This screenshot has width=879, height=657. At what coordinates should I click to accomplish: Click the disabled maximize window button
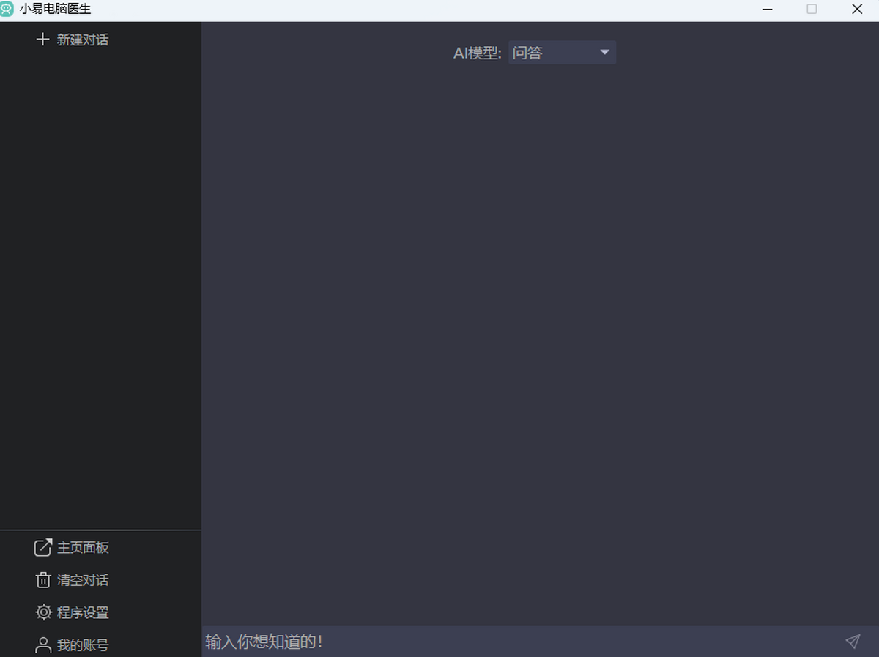point(812,10)
